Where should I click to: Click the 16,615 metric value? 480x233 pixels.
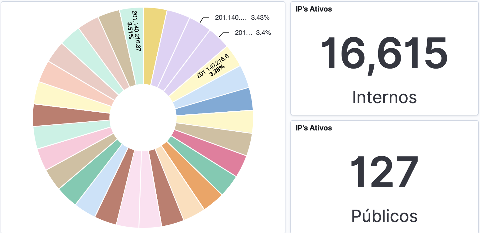point(384,53)
